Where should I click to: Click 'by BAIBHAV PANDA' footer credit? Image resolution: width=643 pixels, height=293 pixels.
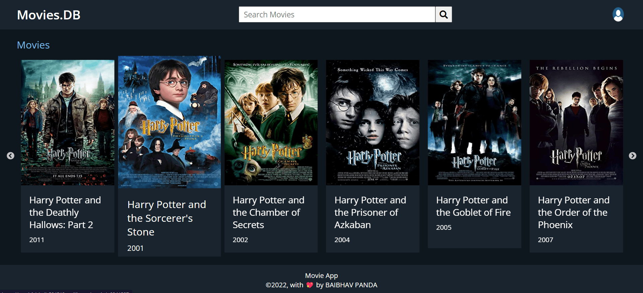click(347, 285)
